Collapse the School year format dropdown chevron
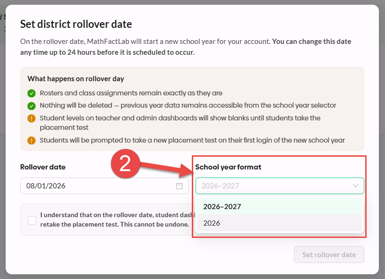This screenshot has width=385, height=279. coord(355,186)
